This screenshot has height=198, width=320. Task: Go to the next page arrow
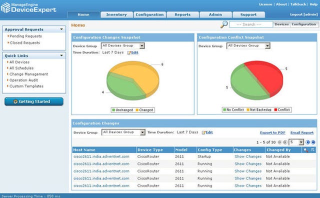pos(307,142)
